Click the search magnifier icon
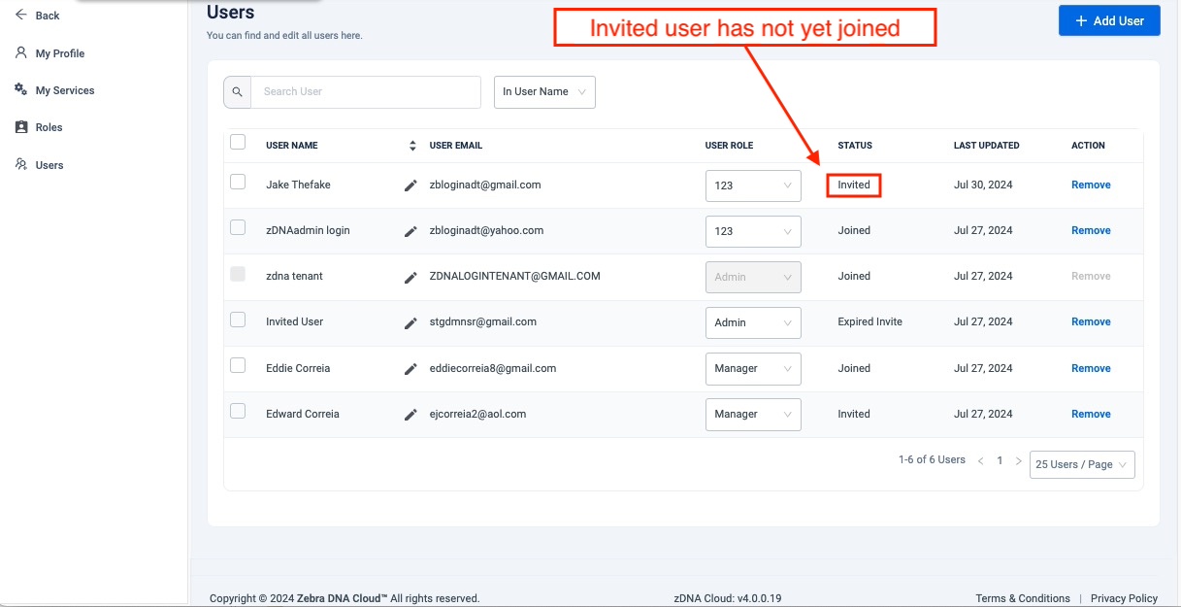Image resolution: width=1181 pixels, height=607 pixels. tap(238, 92)
